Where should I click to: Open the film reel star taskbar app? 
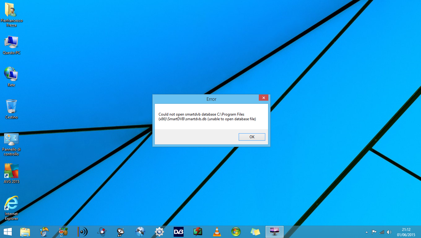pyautogui.click(x=44, y=232)
